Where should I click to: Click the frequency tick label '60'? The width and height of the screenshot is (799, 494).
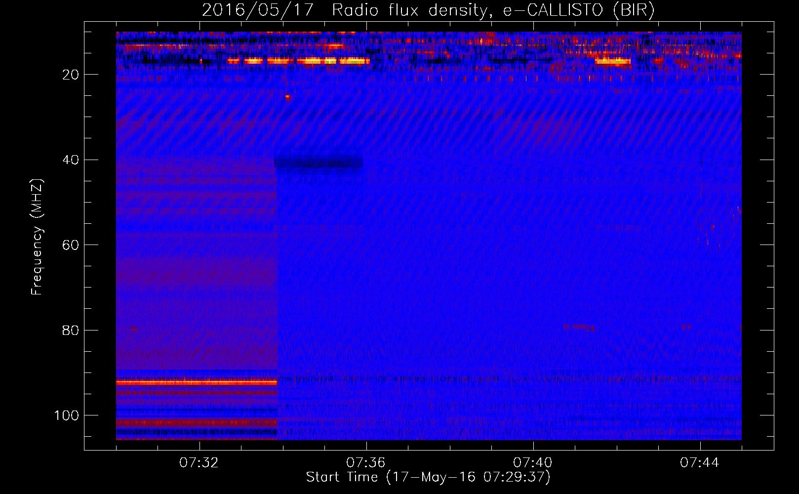click(x=71, y=245)
